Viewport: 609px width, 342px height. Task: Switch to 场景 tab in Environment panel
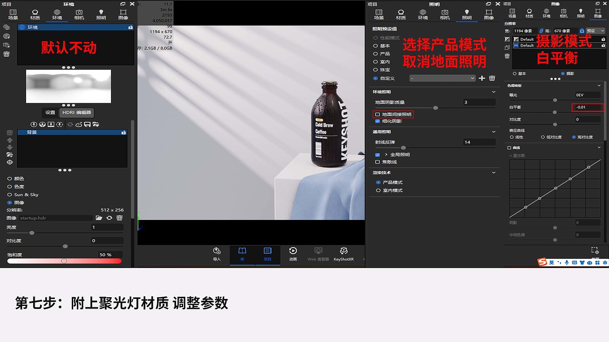click(x=13, y=14)
